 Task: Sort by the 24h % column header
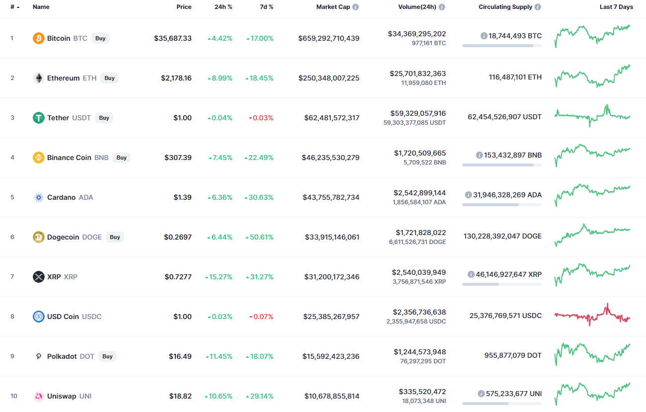point(223,7)
